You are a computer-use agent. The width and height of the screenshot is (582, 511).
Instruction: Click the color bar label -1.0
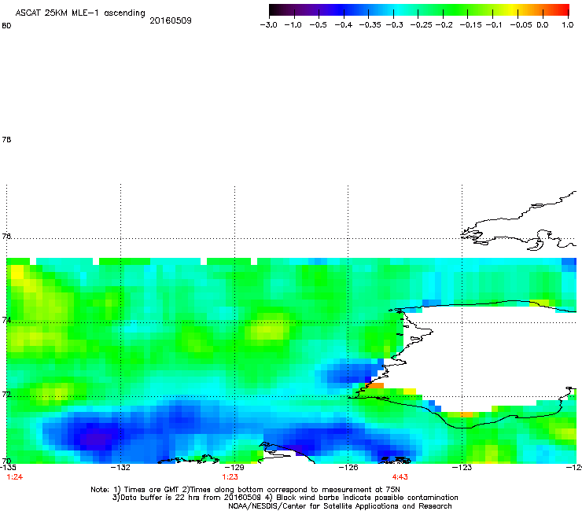point(293,25)
